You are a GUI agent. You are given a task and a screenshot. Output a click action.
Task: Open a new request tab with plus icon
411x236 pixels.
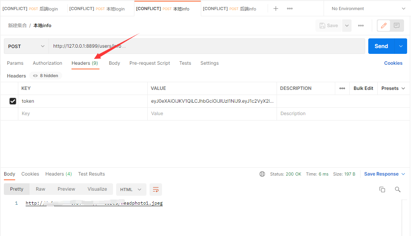pos(276,9)
